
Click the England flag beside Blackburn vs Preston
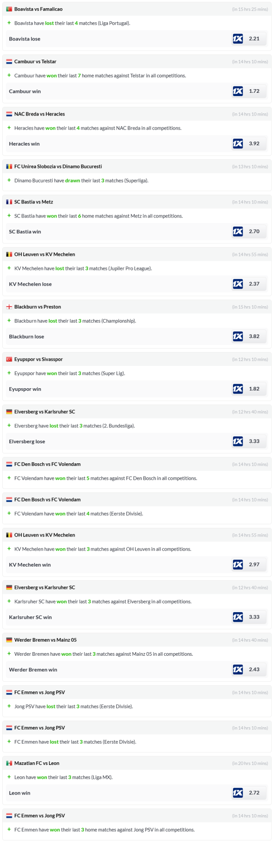9,307
